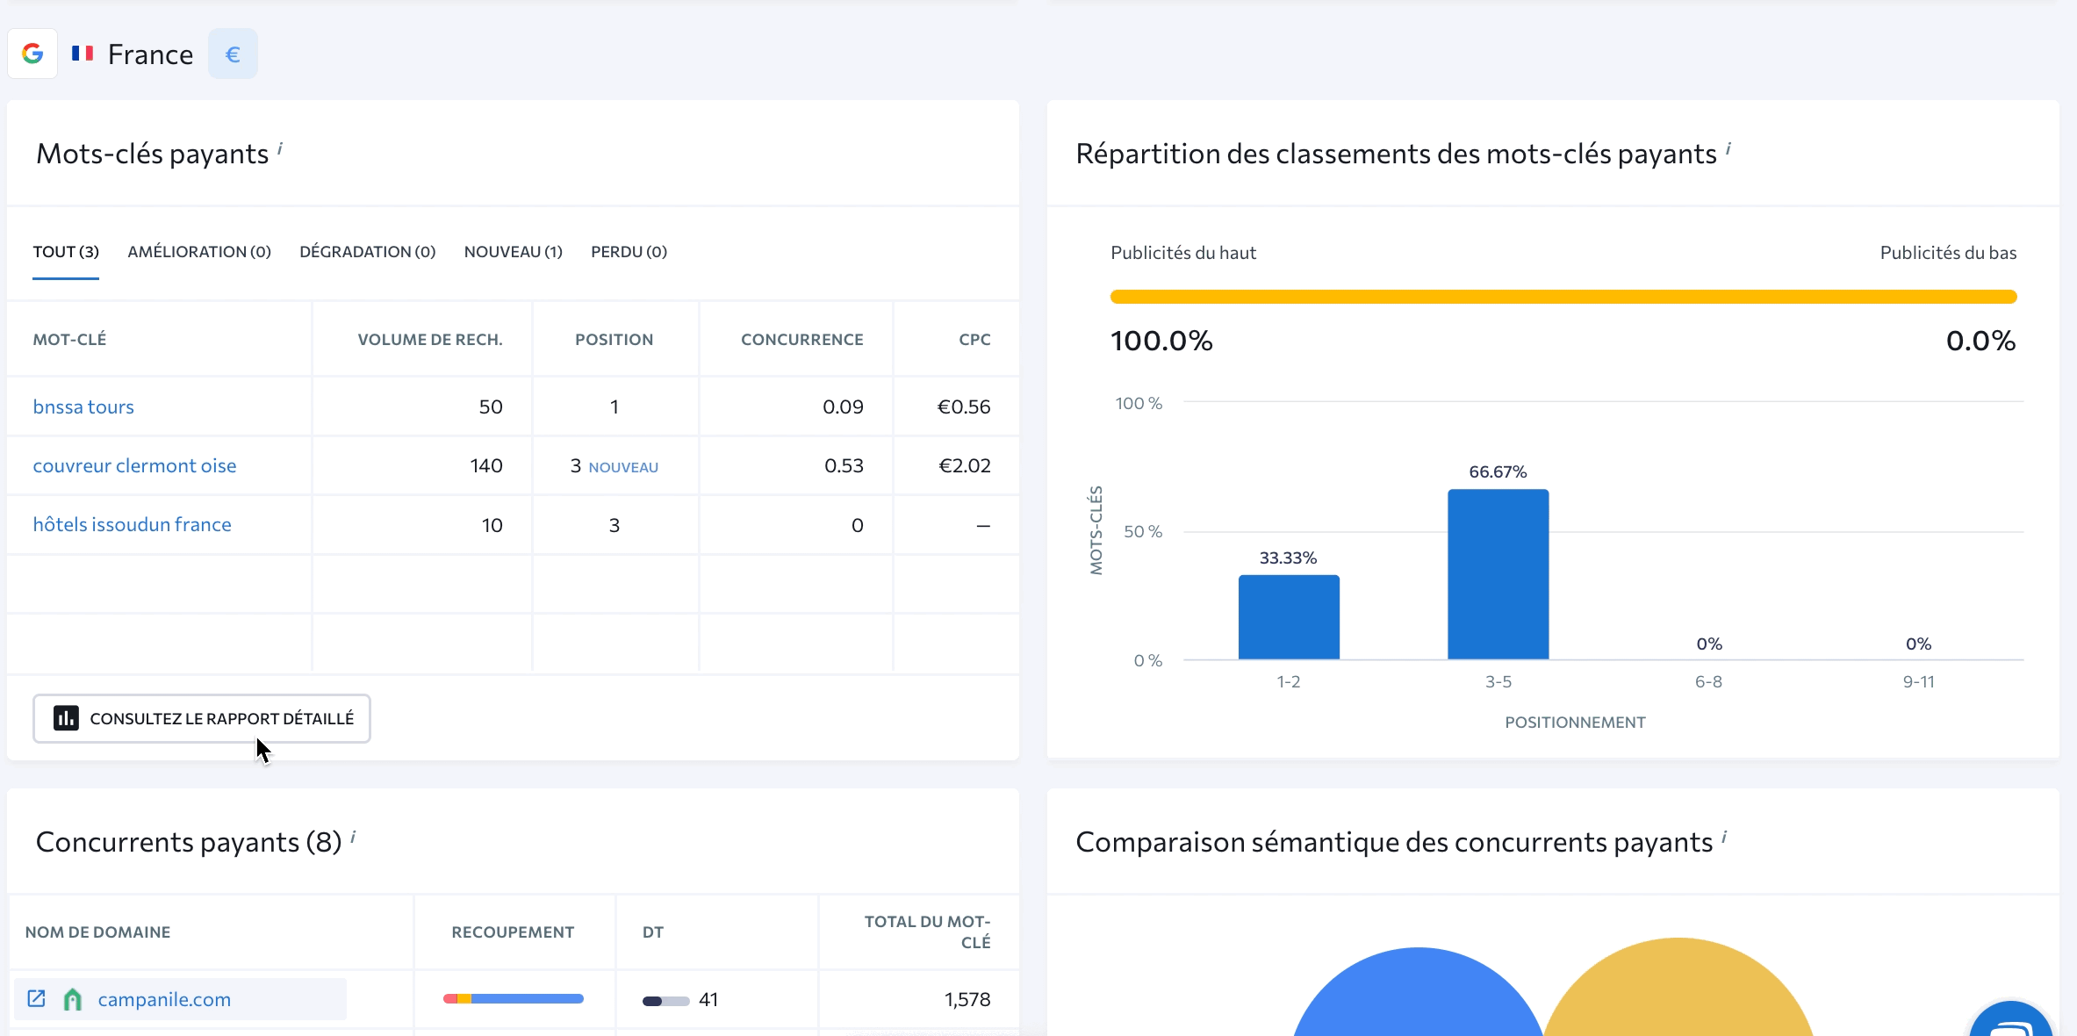Select the PERDU (0) tab

point(629,252)
